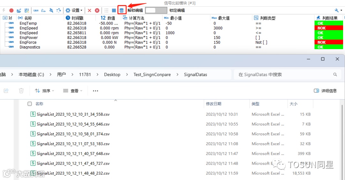
Task: Click the 在 SignalDatas 中搜索 search box
Action: pyautogui.click(x=287, y=74)
